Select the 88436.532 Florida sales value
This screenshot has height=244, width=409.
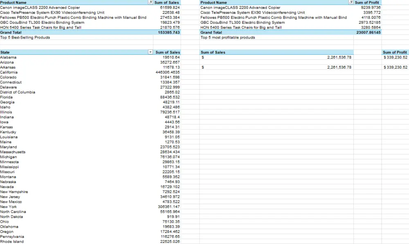(x=170, y=97)
